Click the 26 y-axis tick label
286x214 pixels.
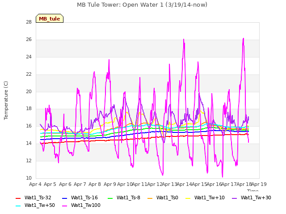(29, 40)
